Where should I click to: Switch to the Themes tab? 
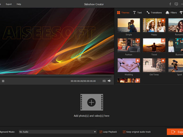pyautogui.click(x=123, y=13)
